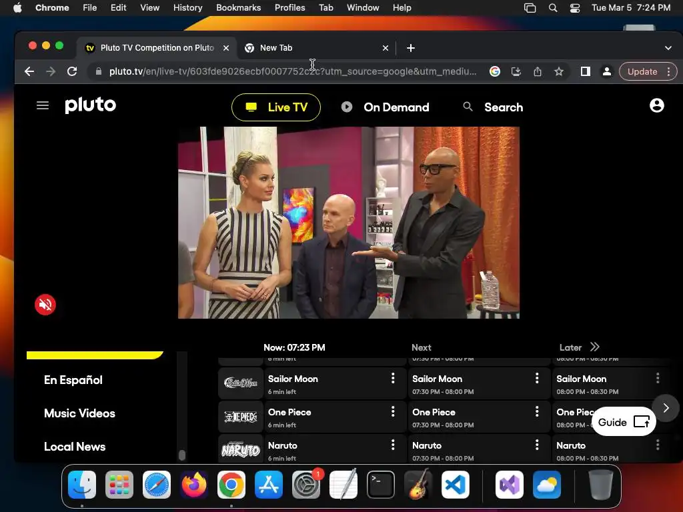Click the video player
683x512 pixels.
pos(348,223)
